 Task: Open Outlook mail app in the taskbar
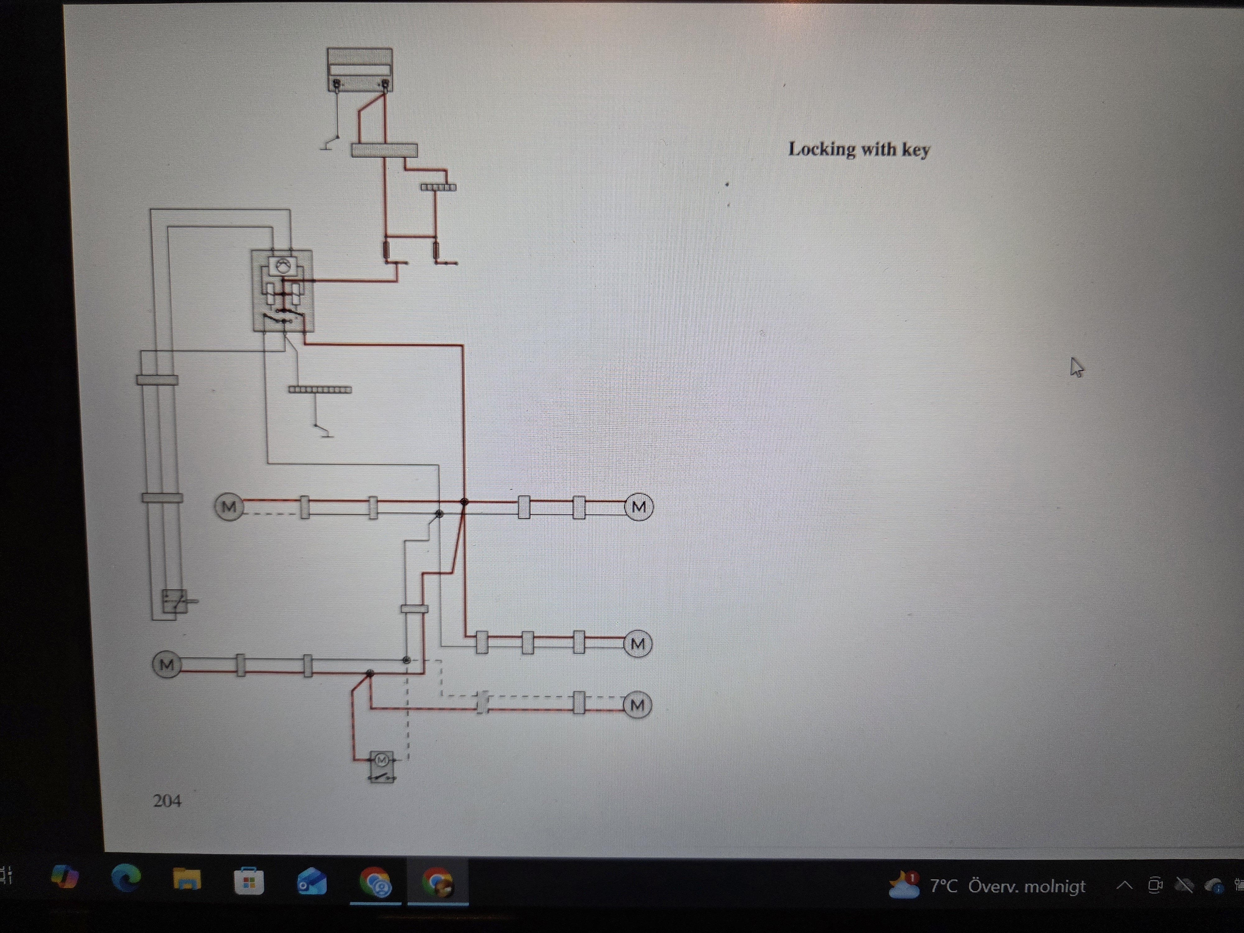tap(311, 881)
